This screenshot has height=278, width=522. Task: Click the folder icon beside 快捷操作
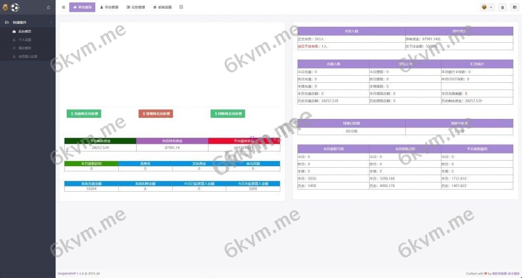point(7,22)
